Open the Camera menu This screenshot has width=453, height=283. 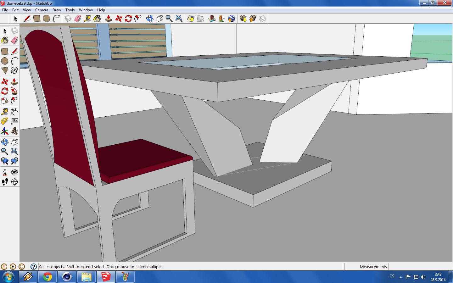tap(42, 10)
